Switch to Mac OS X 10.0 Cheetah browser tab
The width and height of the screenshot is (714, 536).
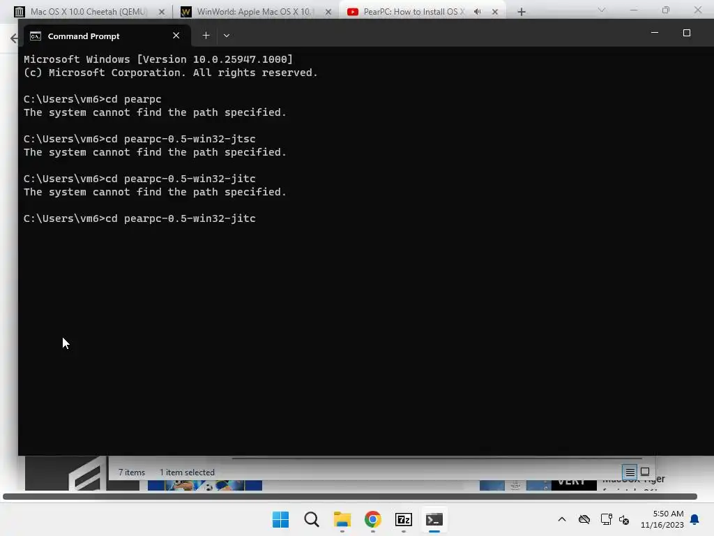point(89,12)
